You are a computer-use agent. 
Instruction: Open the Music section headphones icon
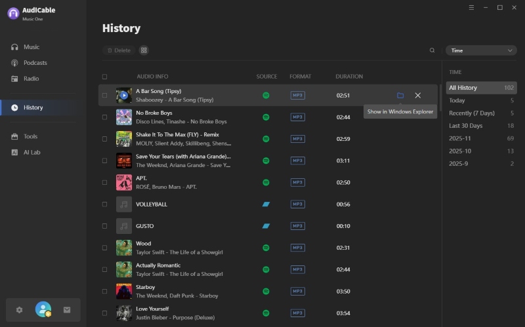[x=14, y=47]
